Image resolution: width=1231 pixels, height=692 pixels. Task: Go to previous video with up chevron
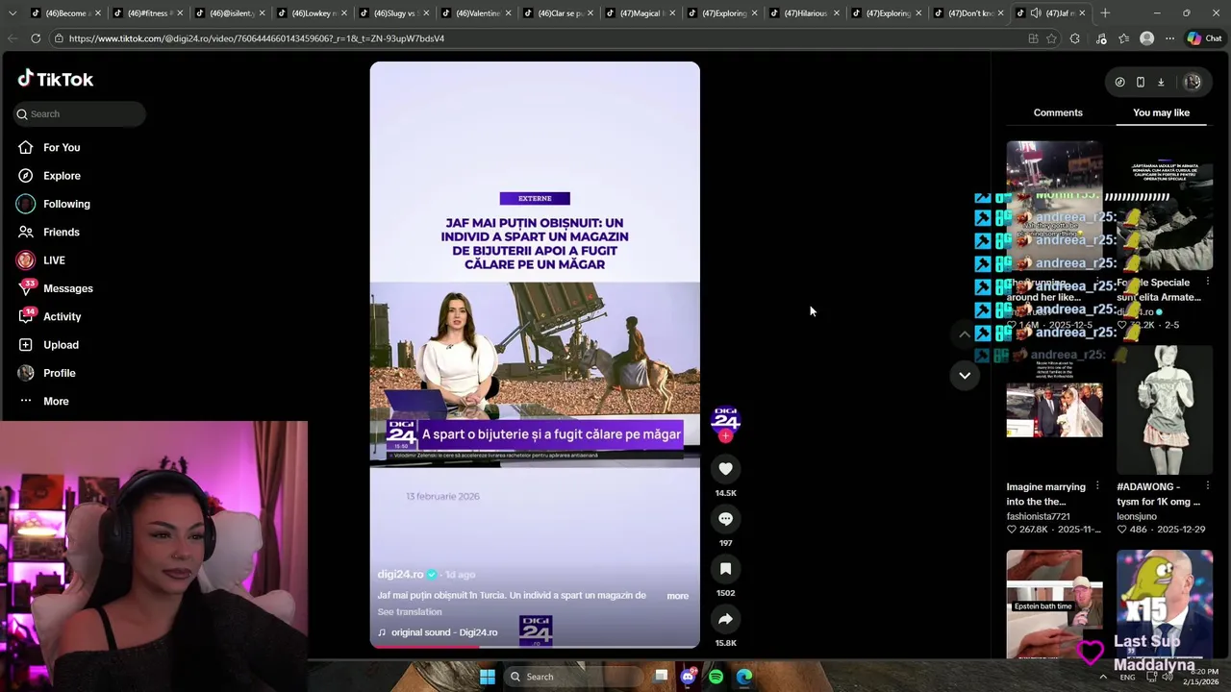tap(965, 334)
